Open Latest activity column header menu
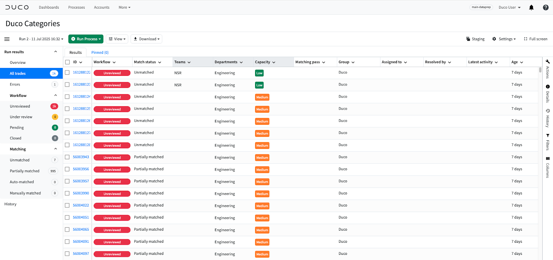The width and height of the screenshot is (553, 260). (496, 62)
